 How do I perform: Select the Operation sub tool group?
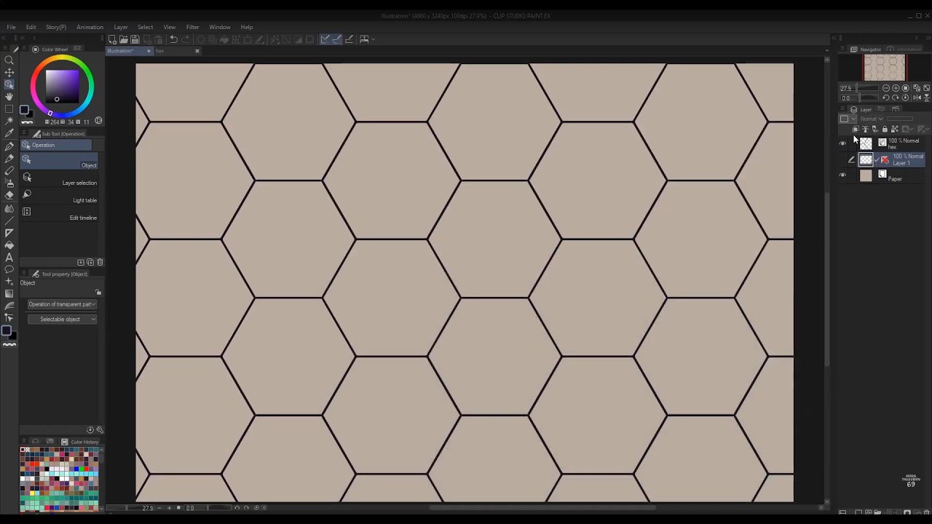(x=56, y=145)
